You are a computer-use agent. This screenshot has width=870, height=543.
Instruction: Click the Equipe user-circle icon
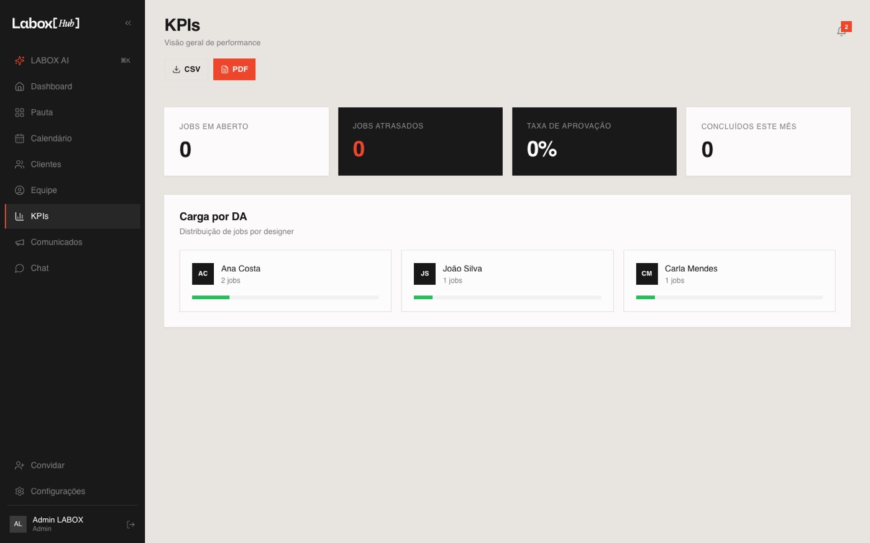pos(19,191)
